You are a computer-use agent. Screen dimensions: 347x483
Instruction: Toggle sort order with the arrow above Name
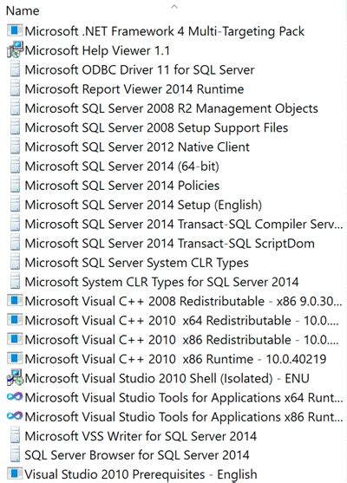point(174,6)
